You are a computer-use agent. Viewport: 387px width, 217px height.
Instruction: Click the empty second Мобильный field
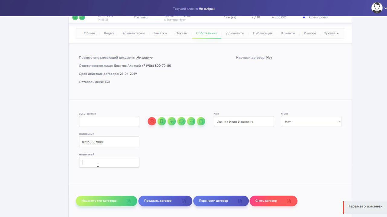(109, 162)
